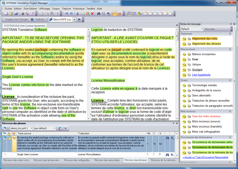Open color style icon for Alignement des mots
238x169 pixels.
[x=189, y=39]
